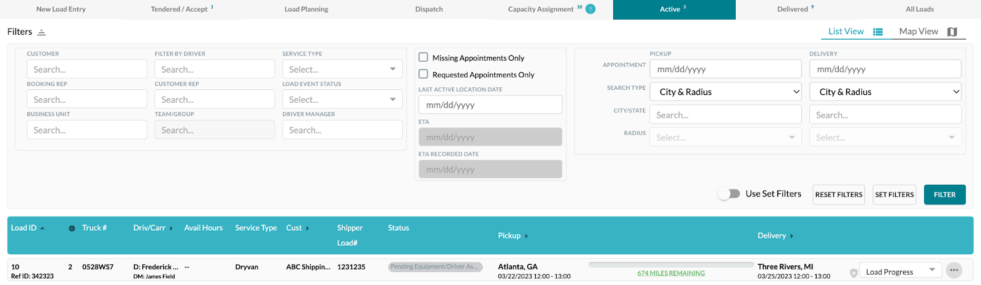
Task: Switch to New Load Entry tab
Action: [61, 9]
